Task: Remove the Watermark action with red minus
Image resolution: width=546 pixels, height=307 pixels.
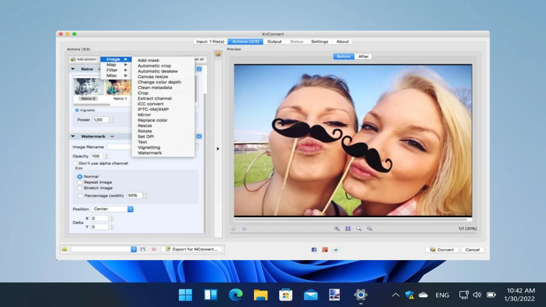Action: pos(112,136)
